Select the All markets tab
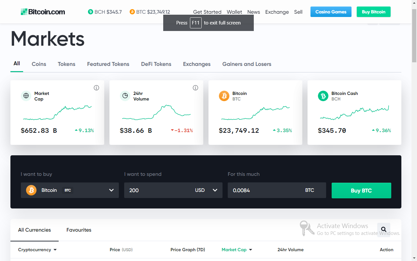 [x=17, y=64]
